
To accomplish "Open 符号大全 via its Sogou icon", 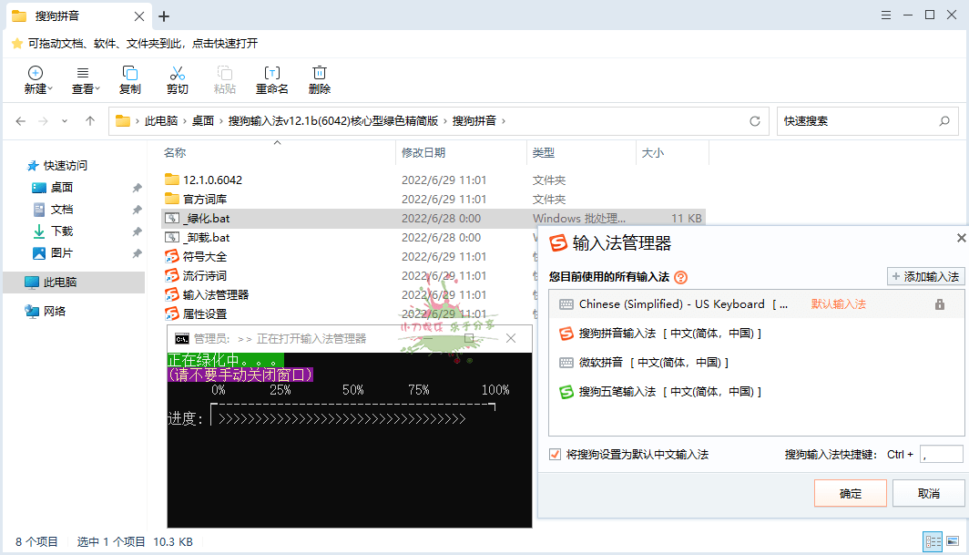I will [170, 256].
